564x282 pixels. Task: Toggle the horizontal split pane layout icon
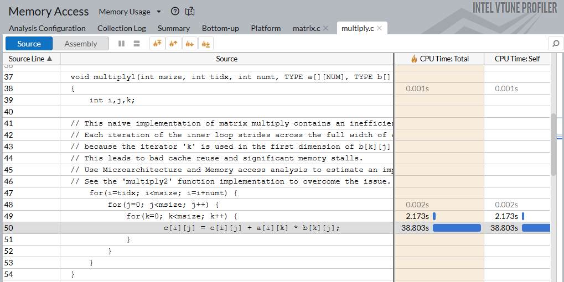point(136,44)
